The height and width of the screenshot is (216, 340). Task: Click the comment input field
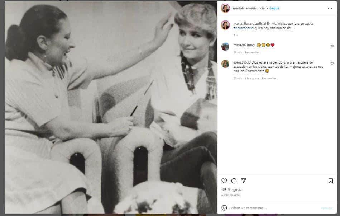pos(272,208)
